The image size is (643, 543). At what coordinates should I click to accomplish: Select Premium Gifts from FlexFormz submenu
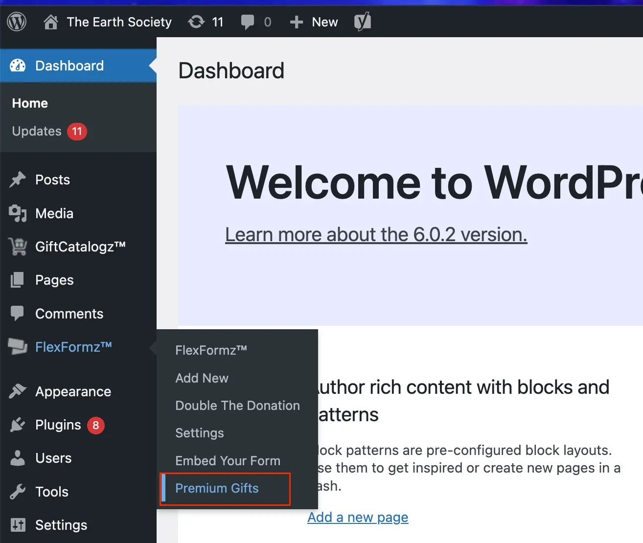(x=217, y=488)
